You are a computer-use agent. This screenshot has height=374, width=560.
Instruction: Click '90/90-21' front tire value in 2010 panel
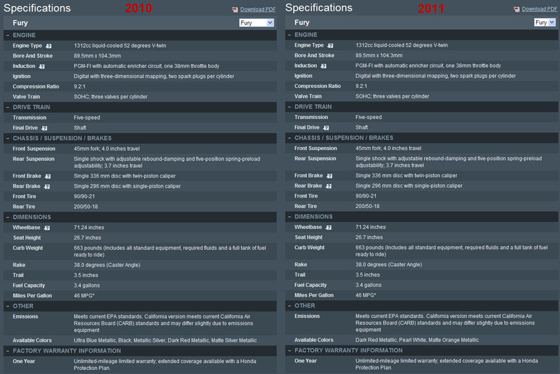(x=84, y=196)
